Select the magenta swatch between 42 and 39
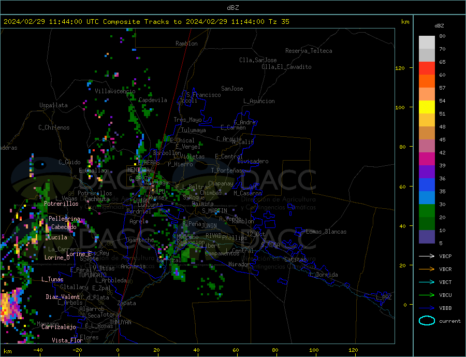The width and height of the screenshot is (466, 357). tap(427, 159)
